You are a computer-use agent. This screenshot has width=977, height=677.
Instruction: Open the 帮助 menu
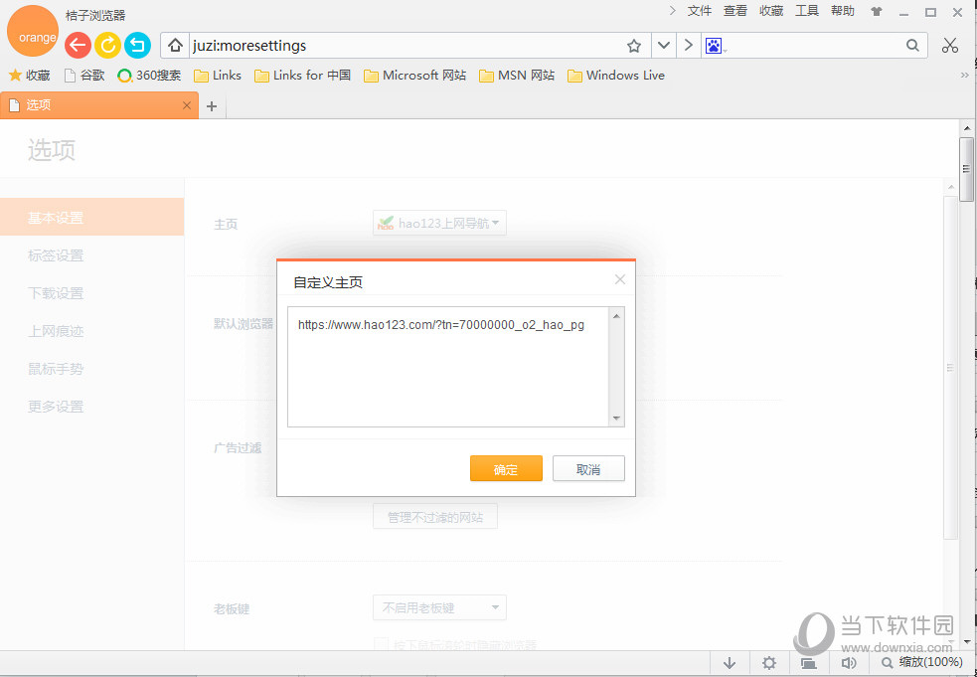pyautogui.click(x=842, y=11)
